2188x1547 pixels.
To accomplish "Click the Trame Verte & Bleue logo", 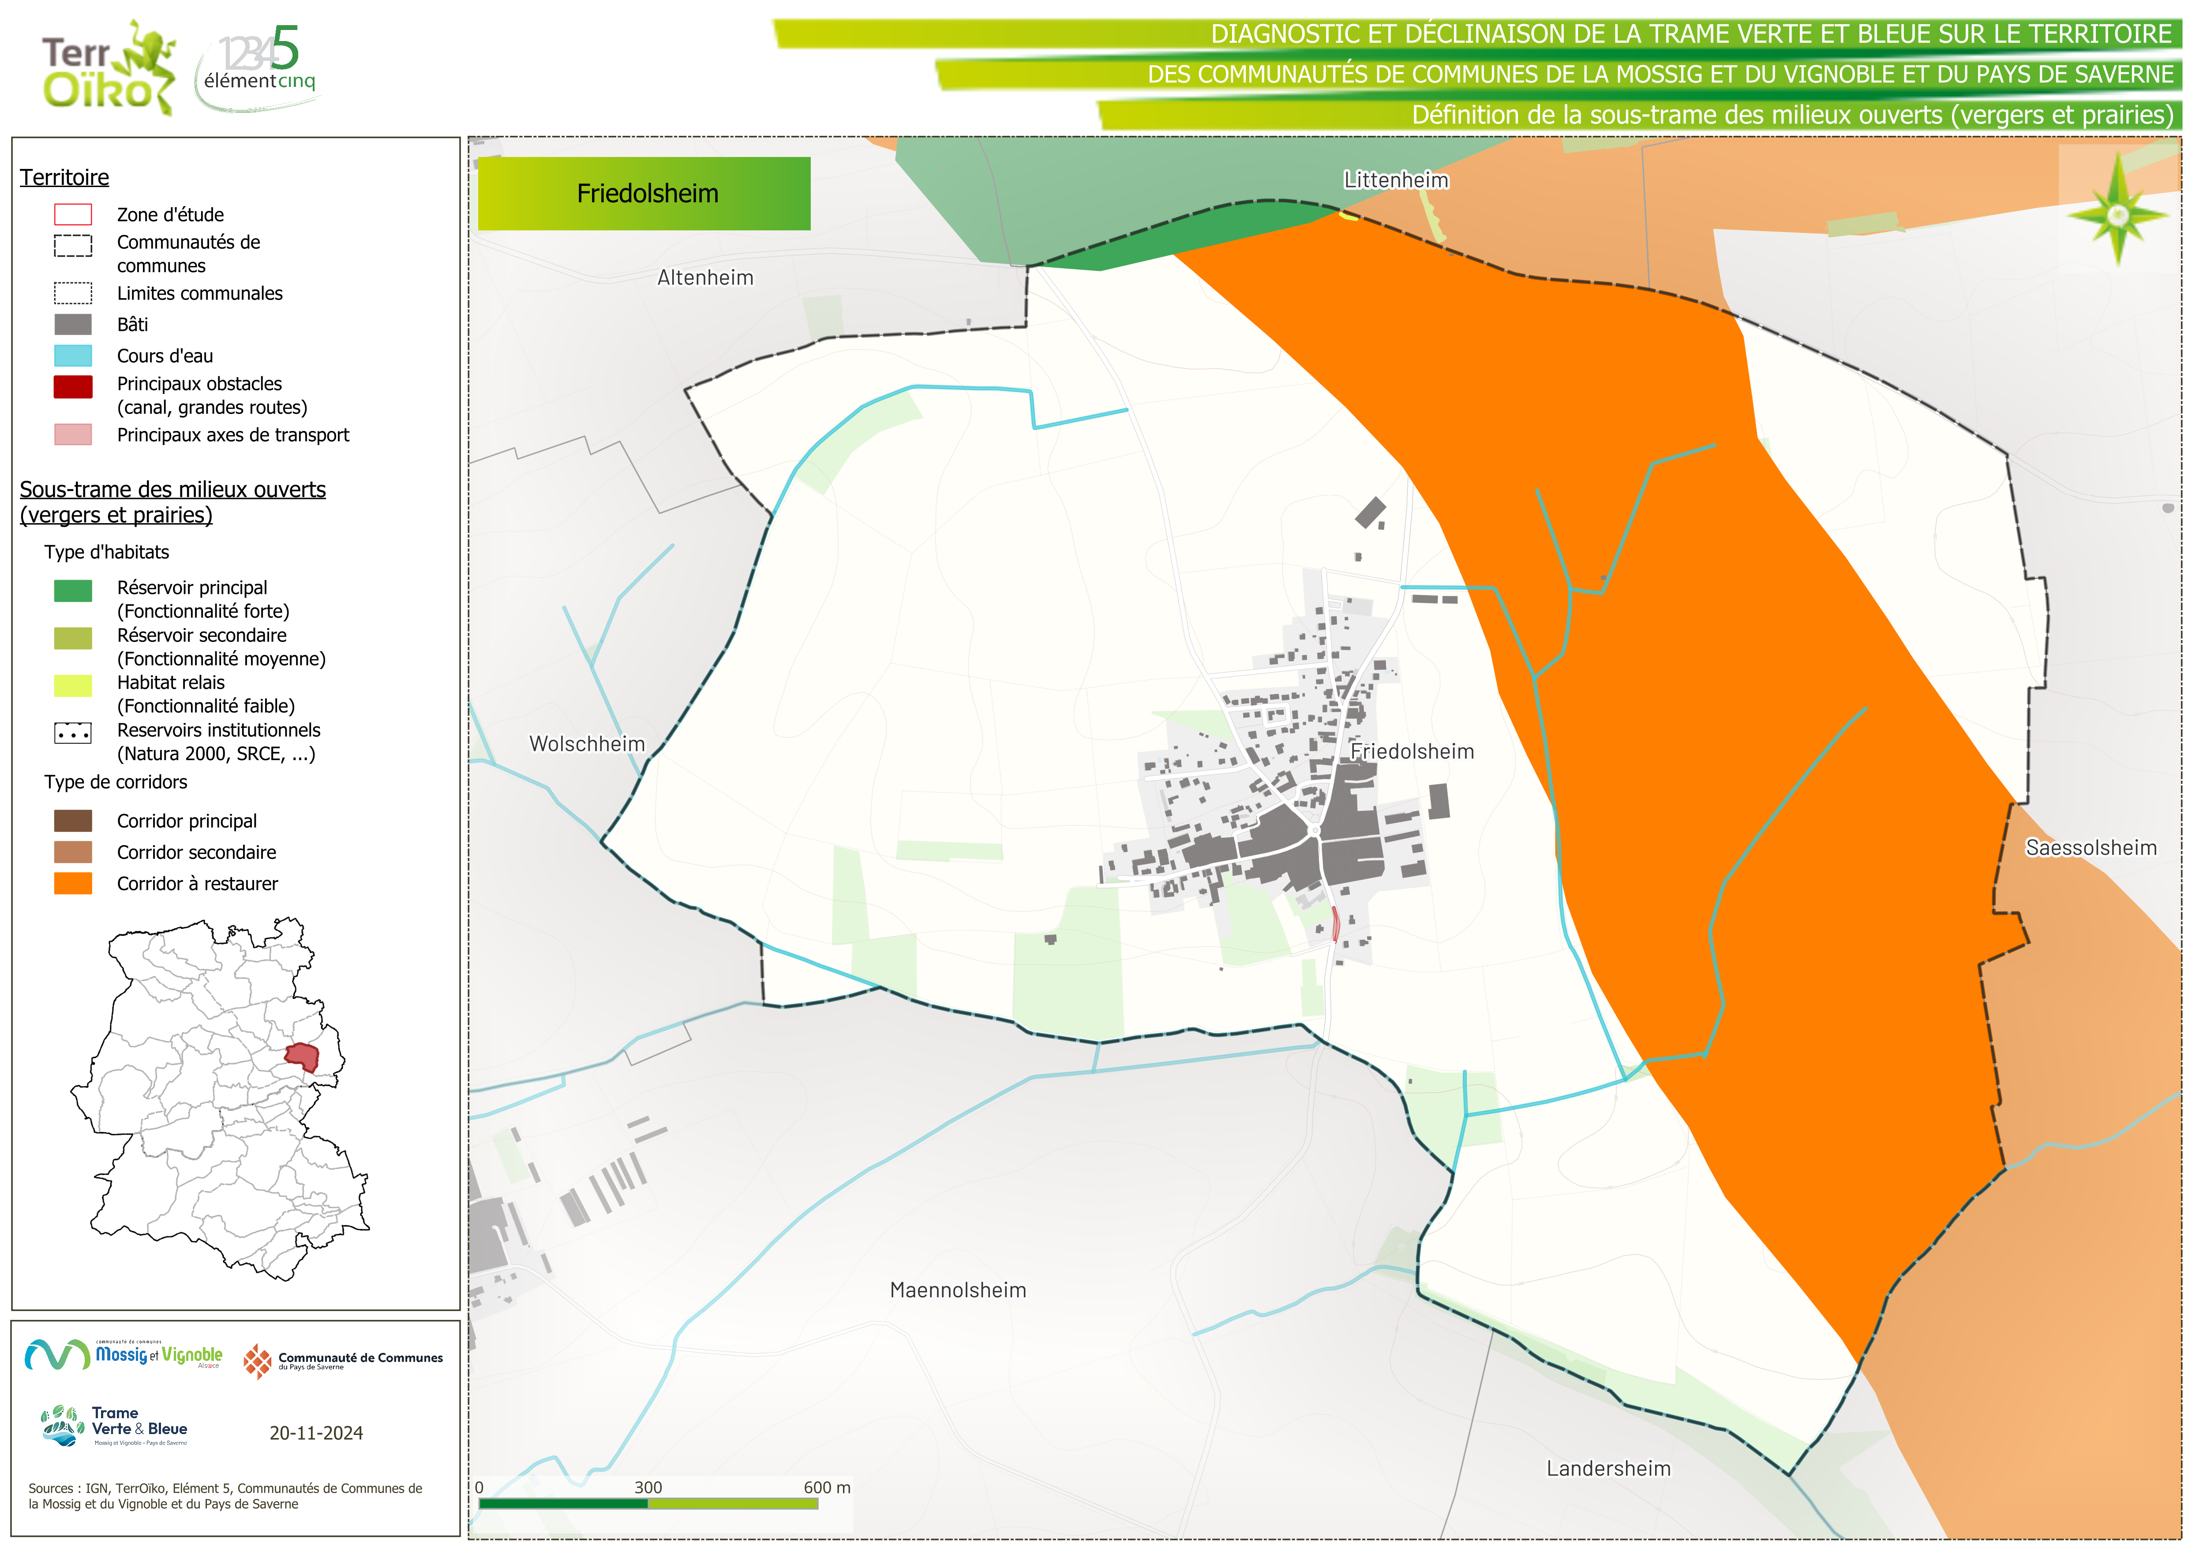I will pos(115,1426).
